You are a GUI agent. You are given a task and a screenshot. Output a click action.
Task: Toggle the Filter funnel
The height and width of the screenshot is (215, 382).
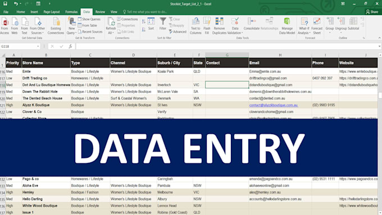(163, 24)
